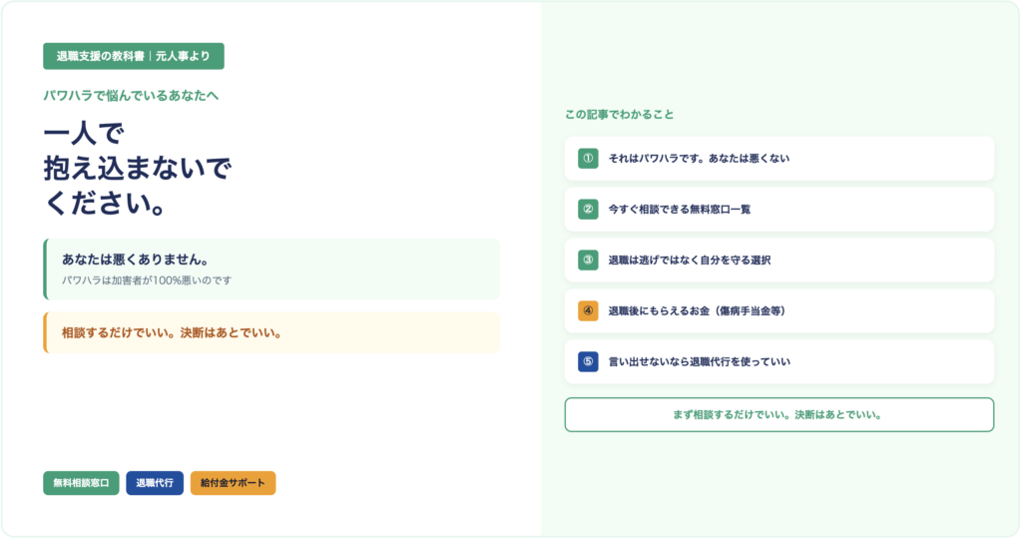Click subtitle パワハラで悩んでいるあなたへ
Screen dimensions: 1022x538
pos(131,96)
